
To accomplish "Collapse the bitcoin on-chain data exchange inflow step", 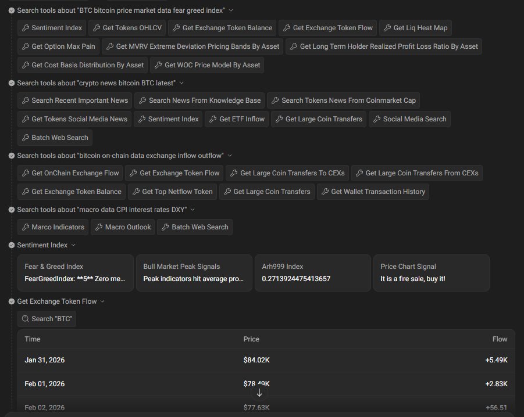I will 230,156.
